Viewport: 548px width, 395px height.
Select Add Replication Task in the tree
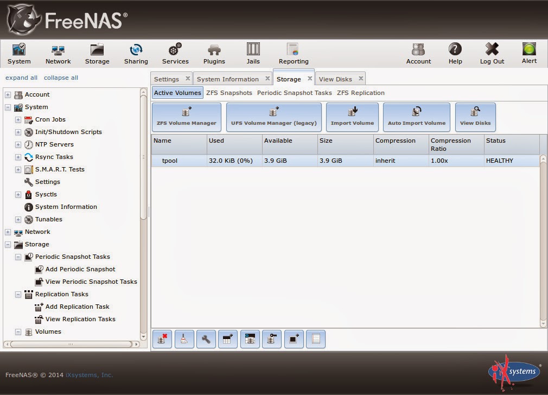[x=72, y=307]
